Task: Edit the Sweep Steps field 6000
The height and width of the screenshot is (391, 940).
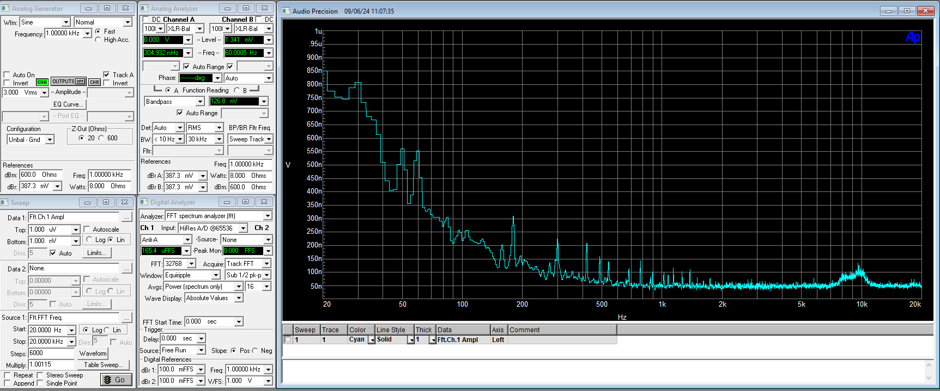Action: 51,353
